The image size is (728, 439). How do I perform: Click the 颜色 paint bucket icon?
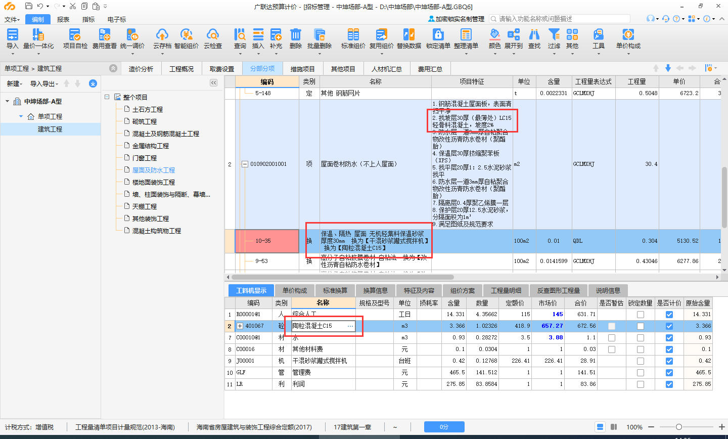point(494,34)
